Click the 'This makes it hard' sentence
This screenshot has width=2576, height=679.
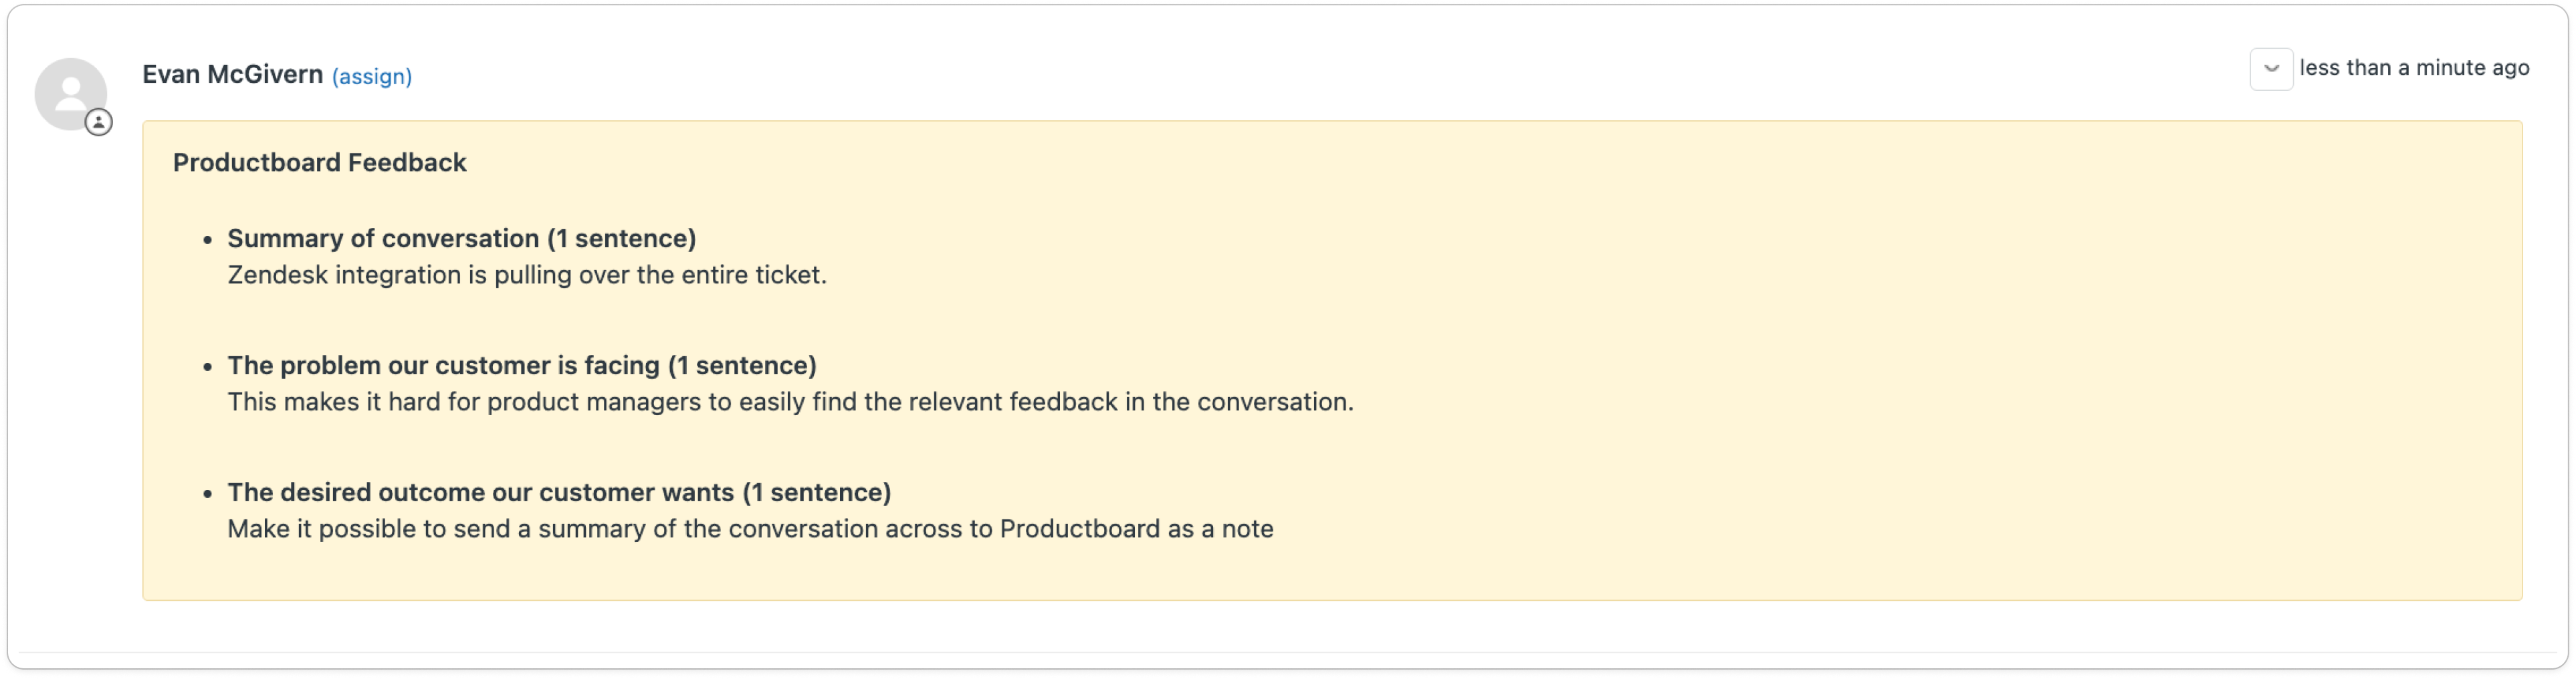790,402
